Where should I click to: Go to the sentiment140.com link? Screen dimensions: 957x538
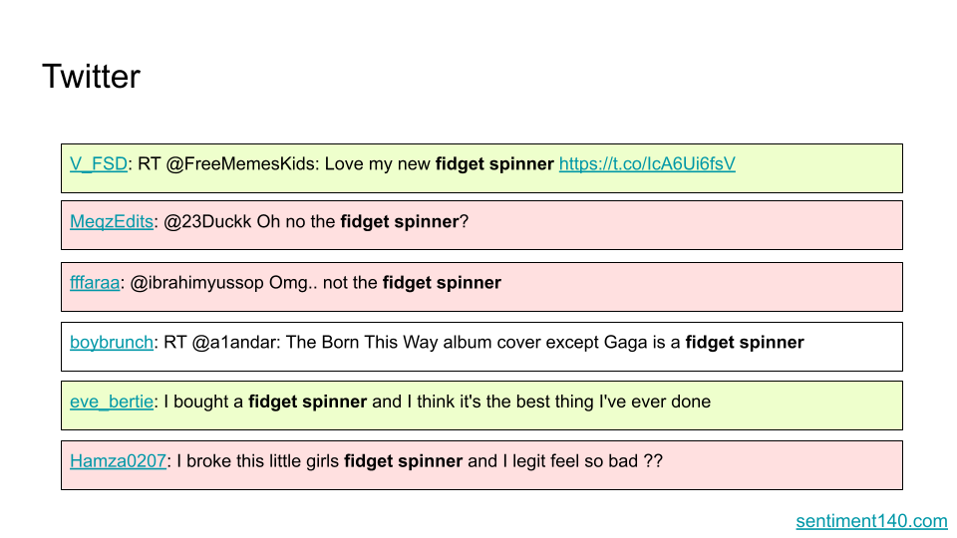871,521
